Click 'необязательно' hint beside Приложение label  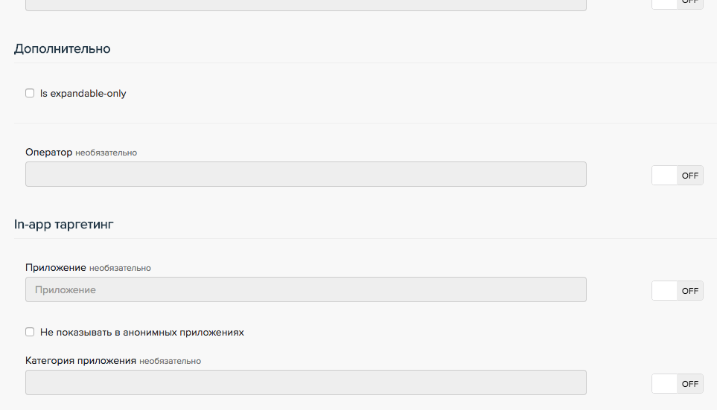tap(120, 268)
